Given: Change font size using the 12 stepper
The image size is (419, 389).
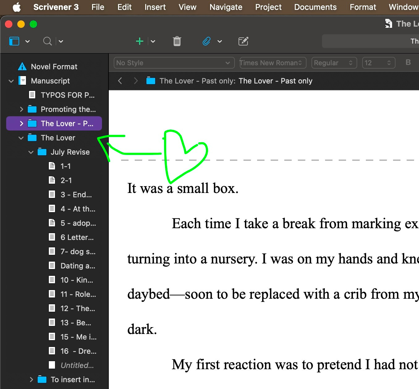Looking at the screenshot, I should point(379,63).
